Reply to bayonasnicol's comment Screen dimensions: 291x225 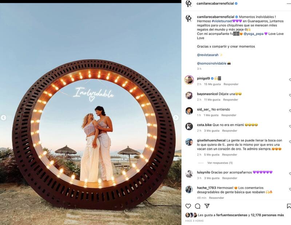click(x=230, y=100)
